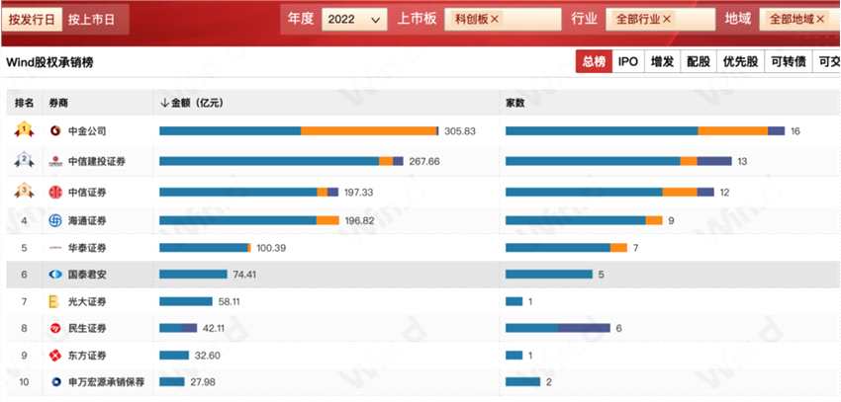Click the amount value 305.83
Screen dimensions: 841x402
tap(459, 131)
